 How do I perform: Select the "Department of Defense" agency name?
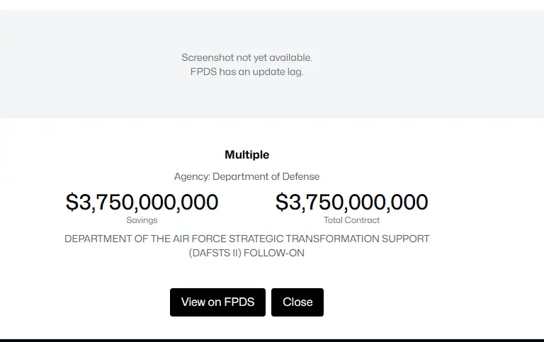pyautogui.click(x=266, y=176)
